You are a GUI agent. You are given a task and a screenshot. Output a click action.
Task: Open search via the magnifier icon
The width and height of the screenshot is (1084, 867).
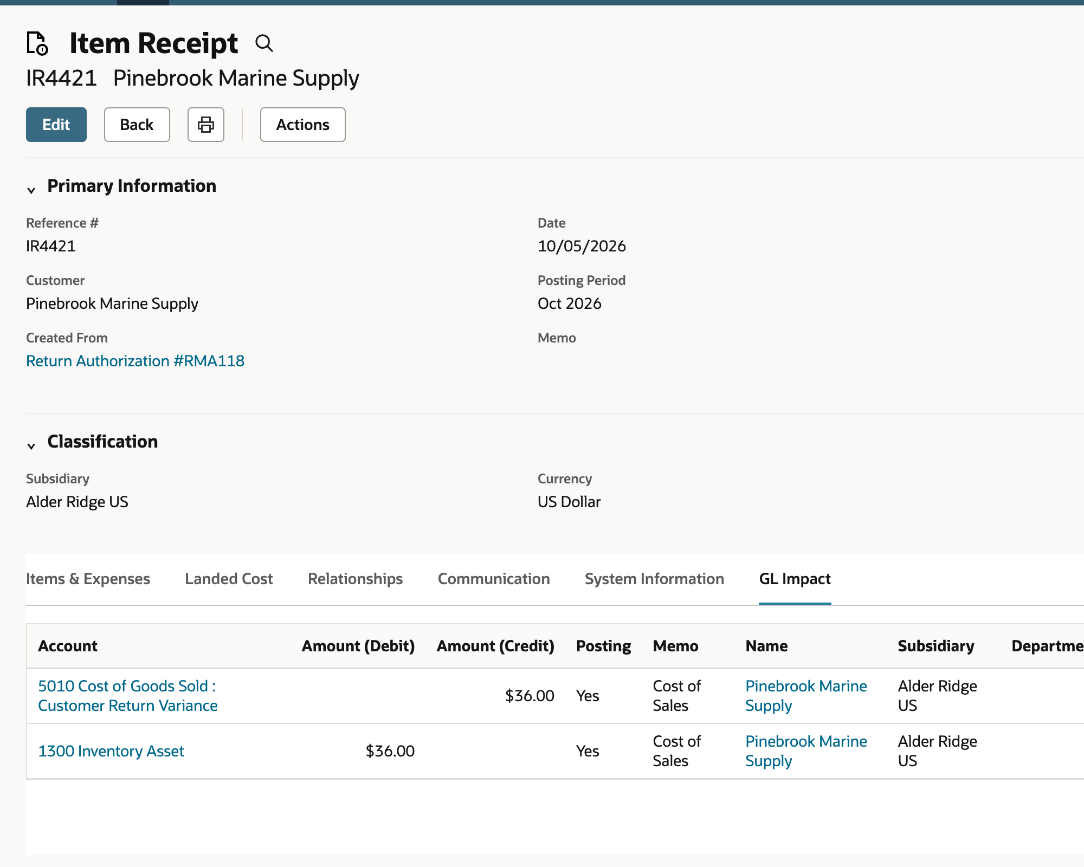(264, 43)
